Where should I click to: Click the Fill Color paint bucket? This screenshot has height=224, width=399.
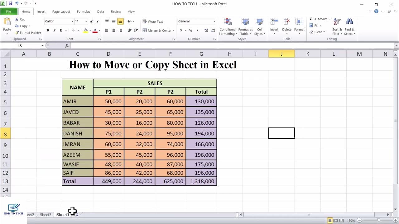click(x=86, y=30)
